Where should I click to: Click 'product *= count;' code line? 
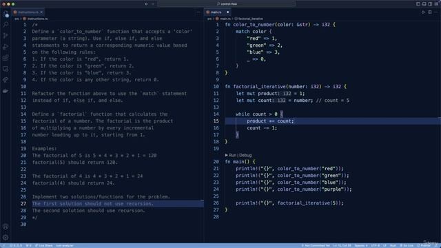click(270, 121)
